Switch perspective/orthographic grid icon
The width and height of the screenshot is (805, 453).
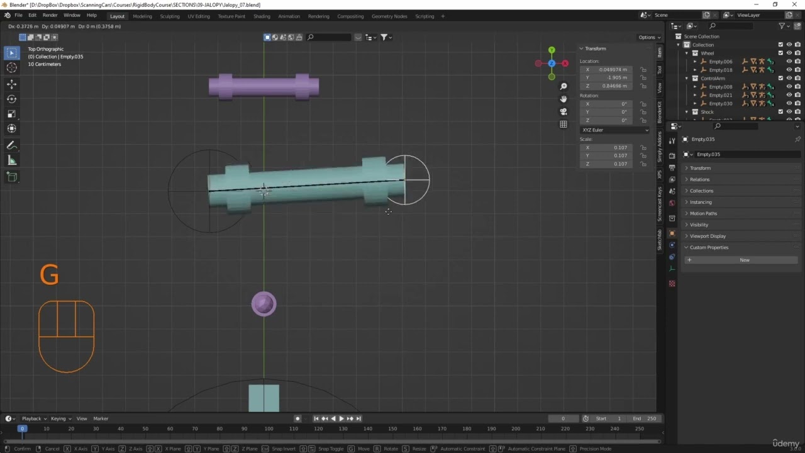coord(563,124)
